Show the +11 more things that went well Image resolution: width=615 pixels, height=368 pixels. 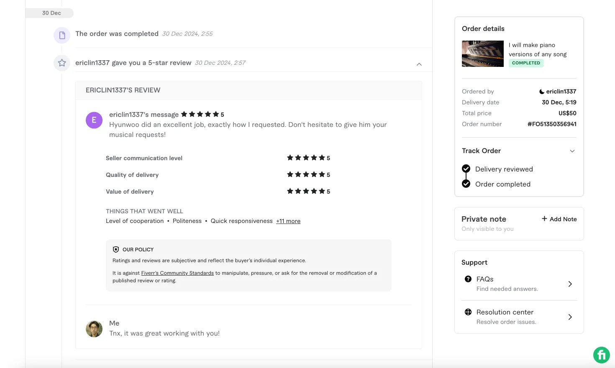tap(288, 221)
